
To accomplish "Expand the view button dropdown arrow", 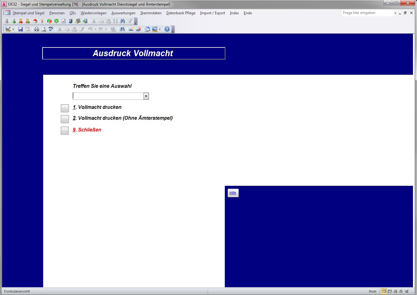I will tap(13, 29).
